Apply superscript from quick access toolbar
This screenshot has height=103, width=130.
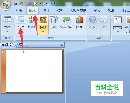41,3
